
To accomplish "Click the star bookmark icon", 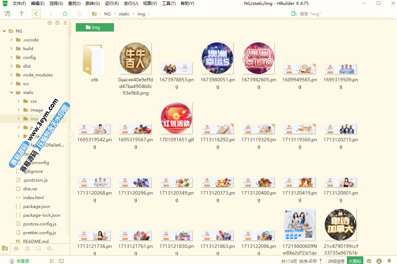I will coord(65,14).
